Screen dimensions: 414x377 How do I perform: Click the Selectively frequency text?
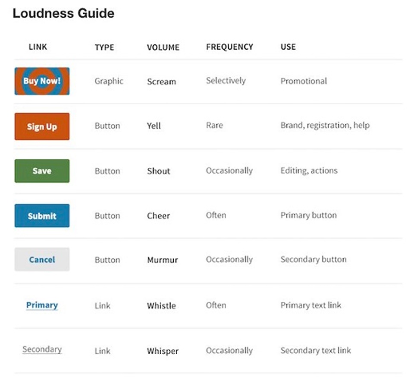pyautogui.click(x=226, y=81)
